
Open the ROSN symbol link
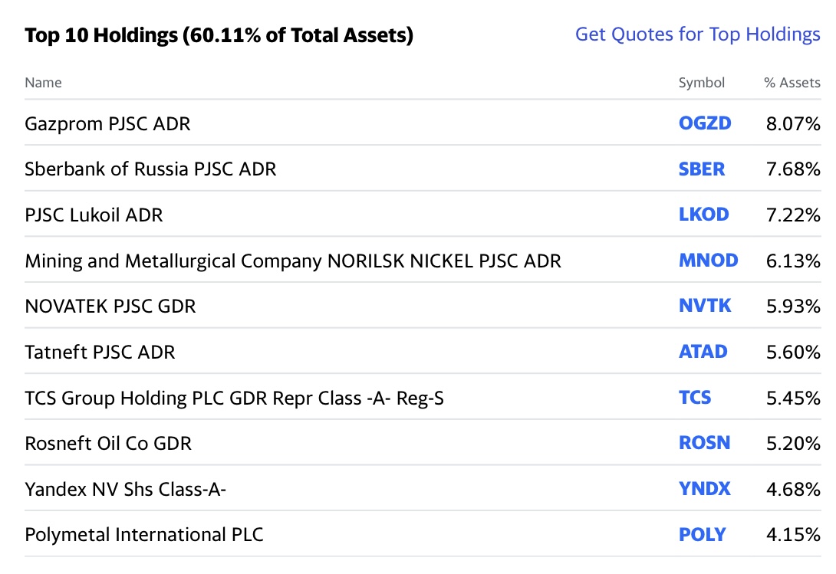704,443
